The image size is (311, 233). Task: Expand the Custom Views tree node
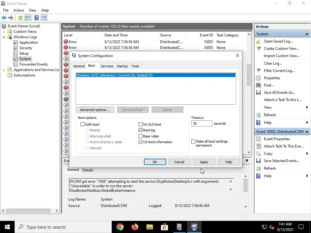[x=4, y=32]
